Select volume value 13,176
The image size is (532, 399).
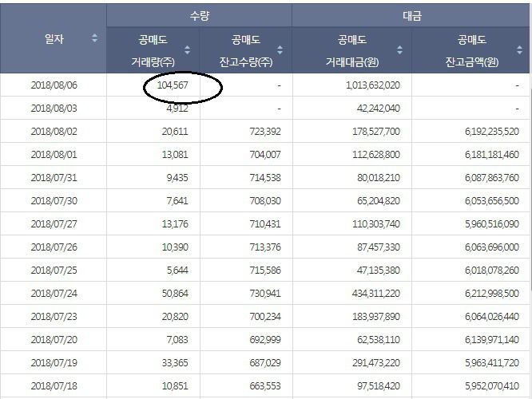[175, 223]
